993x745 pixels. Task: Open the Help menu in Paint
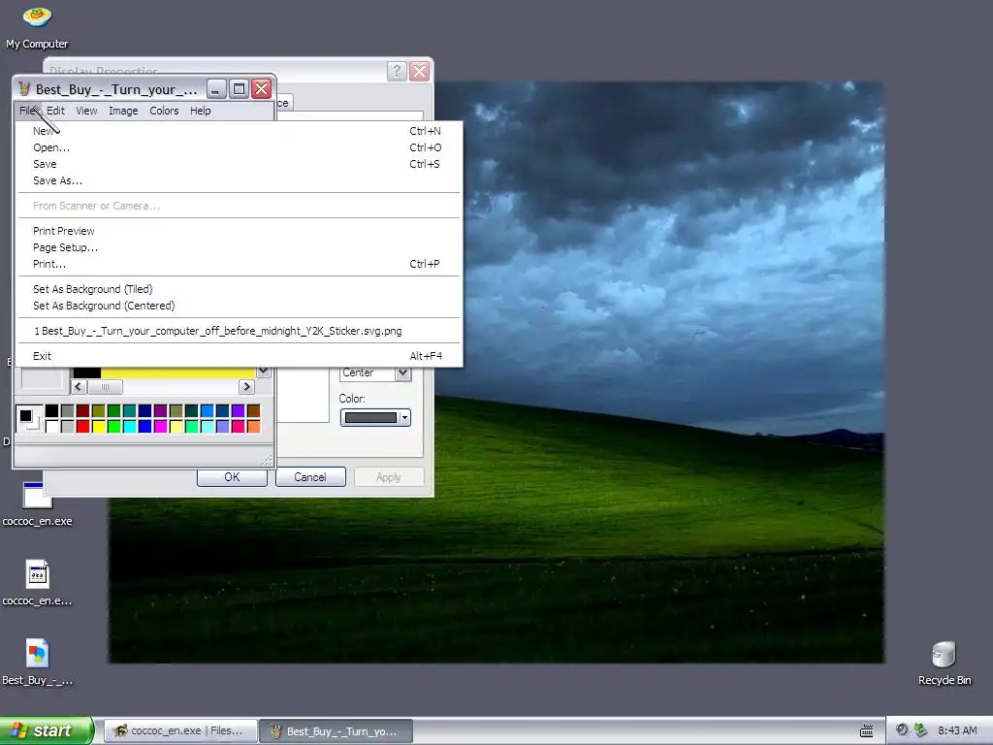coord(200,111)
